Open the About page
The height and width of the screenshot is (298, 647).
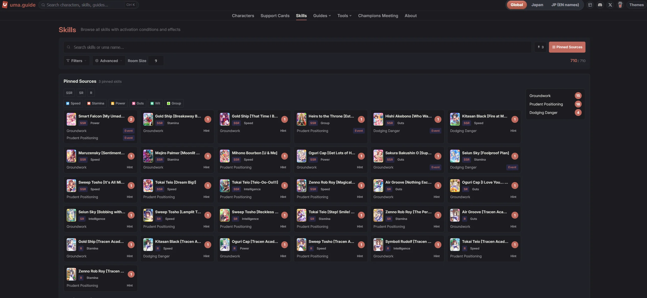click(410, 16)
